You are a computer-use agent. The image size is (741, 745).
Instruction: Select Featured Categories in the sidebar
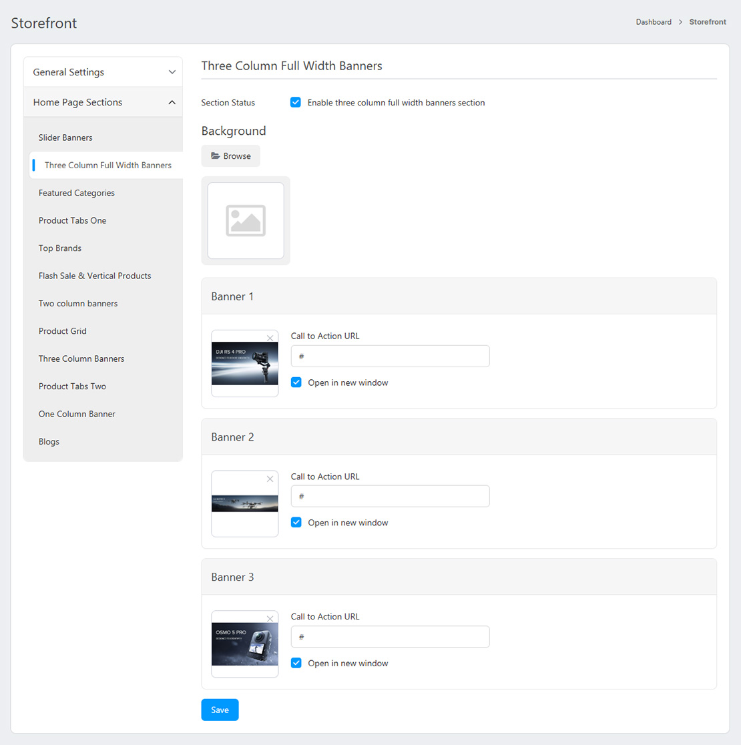[x=77, y=193]
